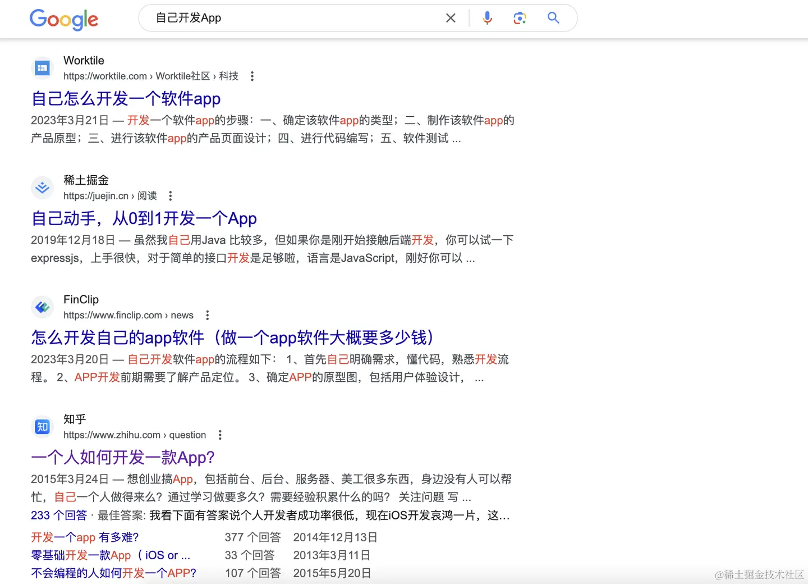The image size is (808, 584).
Task: Open the related question 开发一个app 有多难?
Action: (x=85, y=537)
